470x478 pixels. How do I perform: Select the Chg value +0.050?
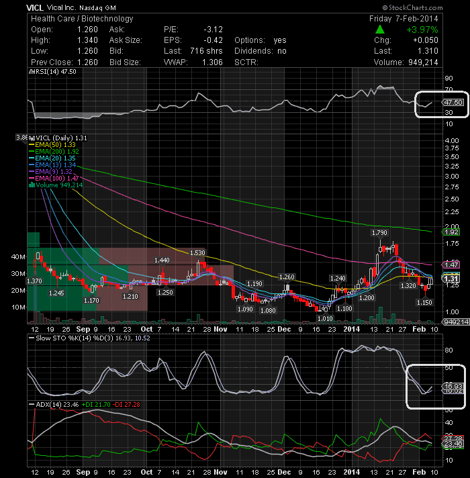[x=426, y=40]
